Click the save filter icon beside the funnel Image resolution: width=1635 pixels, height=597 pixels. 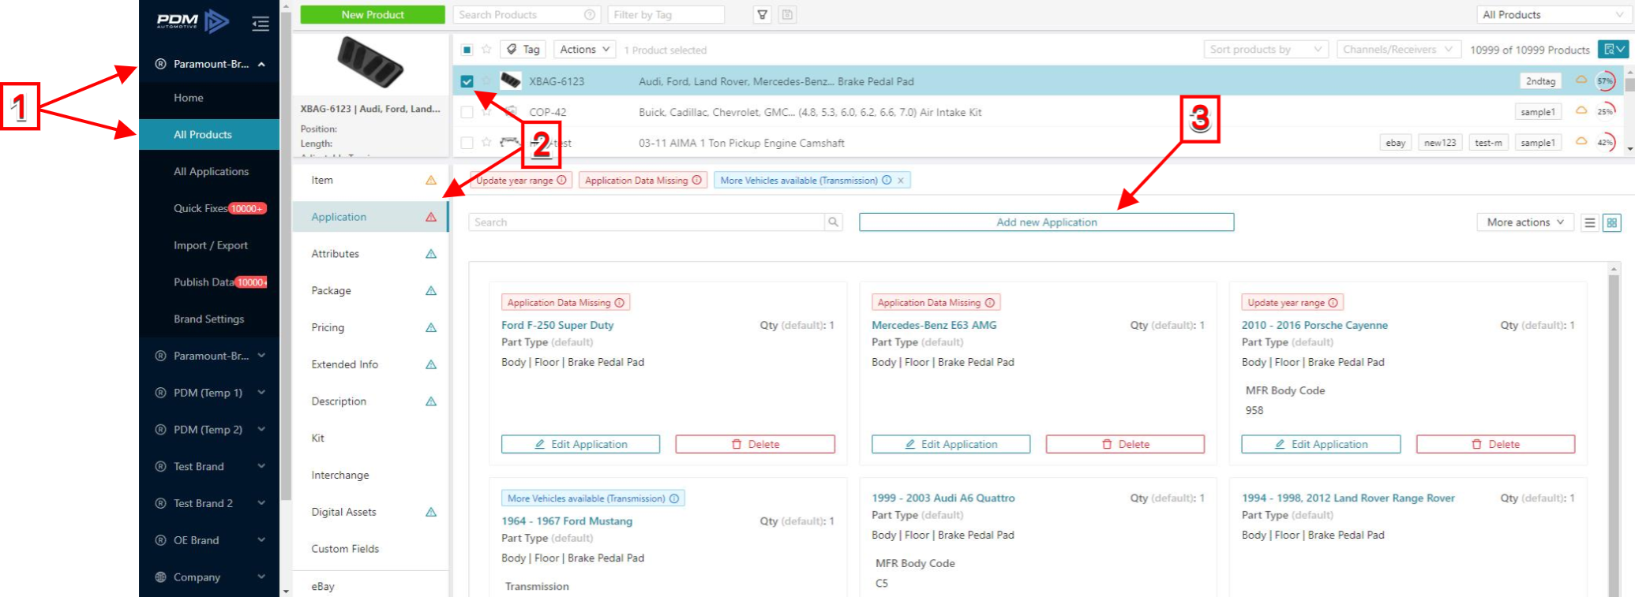[x=787, y=14]
